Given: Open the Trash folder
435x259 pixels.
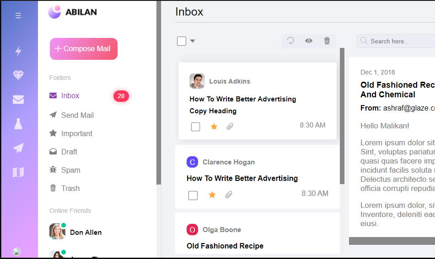Looking at the screenshot, I should coord(64,188).
